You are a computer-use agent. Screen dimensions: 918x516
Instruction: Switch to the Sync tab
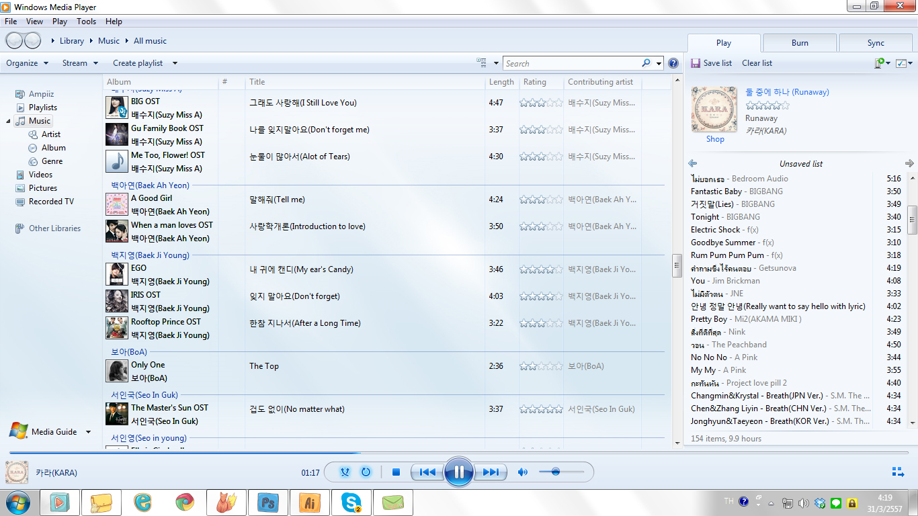pos(876,43)
